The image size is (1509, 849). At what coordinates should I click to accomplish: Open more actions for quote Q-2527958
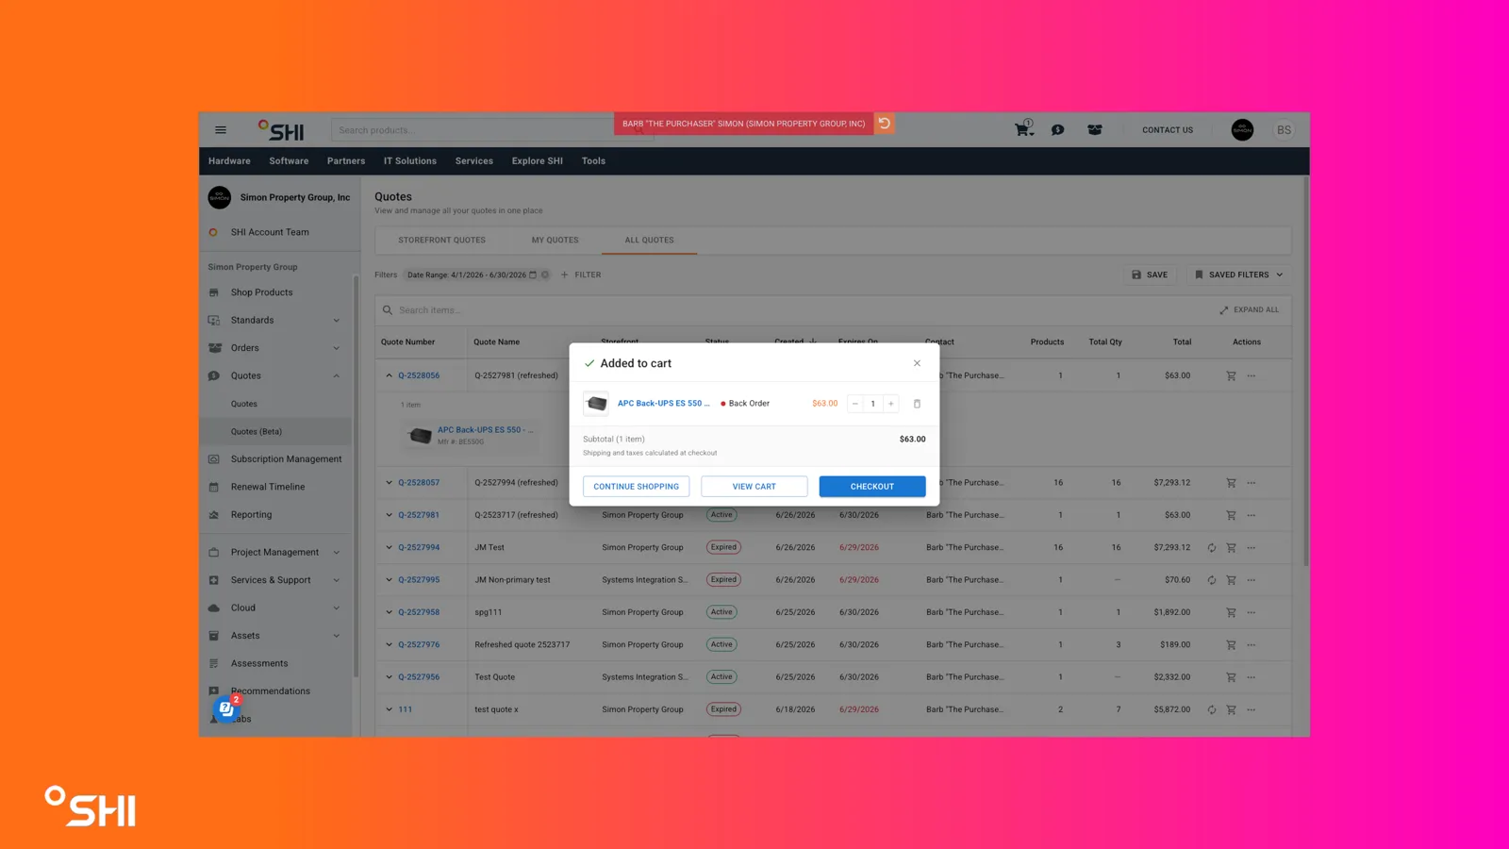(x=1252, y=612)
